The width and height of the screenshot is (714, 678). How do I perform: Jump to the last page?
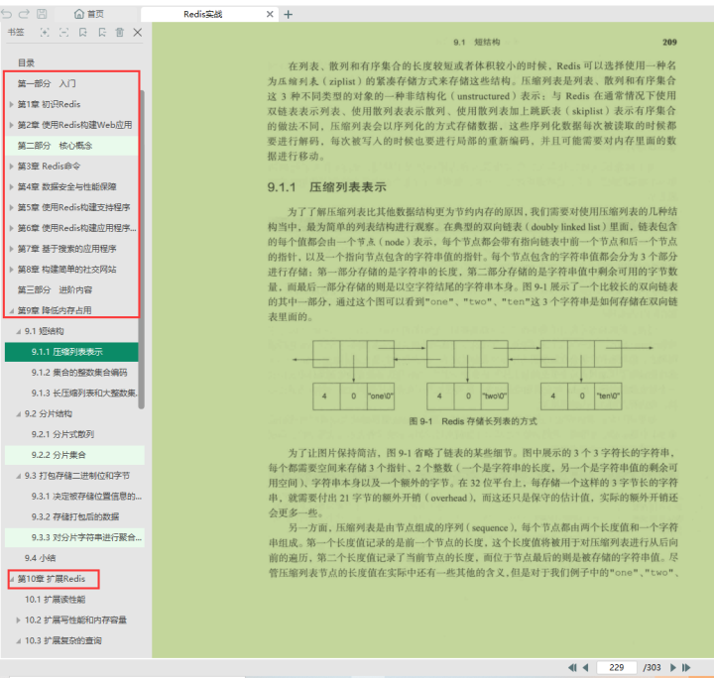point(686,667)
